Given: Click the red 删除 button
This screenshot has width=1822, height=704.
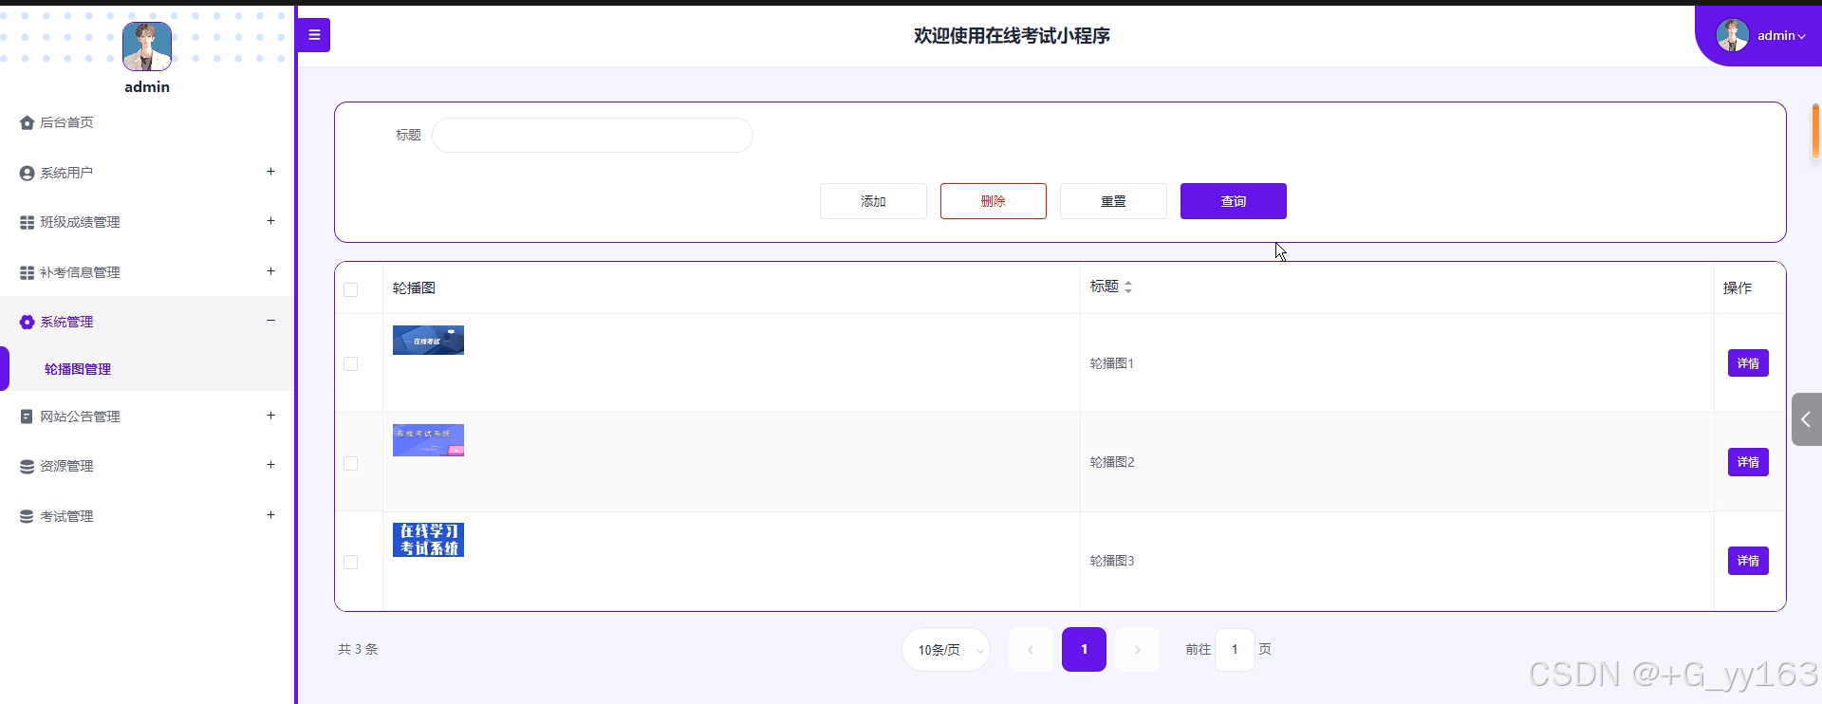Looking at the screenshot, I should point(994,201).
